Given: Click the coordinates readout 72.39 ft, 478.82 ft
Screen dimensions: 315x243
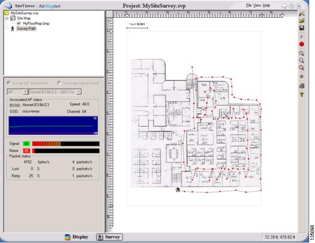Looking at the screenshot, I should [280, 237].
